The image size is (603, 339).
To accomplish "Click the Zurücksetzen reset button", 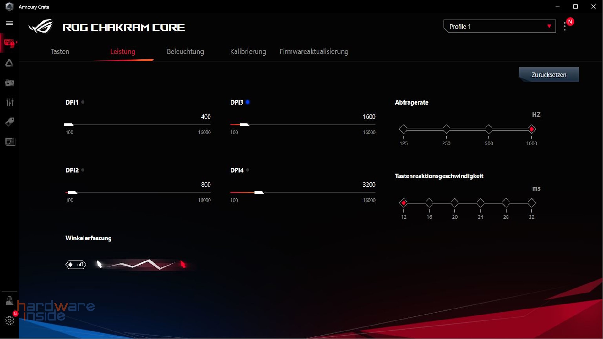I will [x=549, y=74].
